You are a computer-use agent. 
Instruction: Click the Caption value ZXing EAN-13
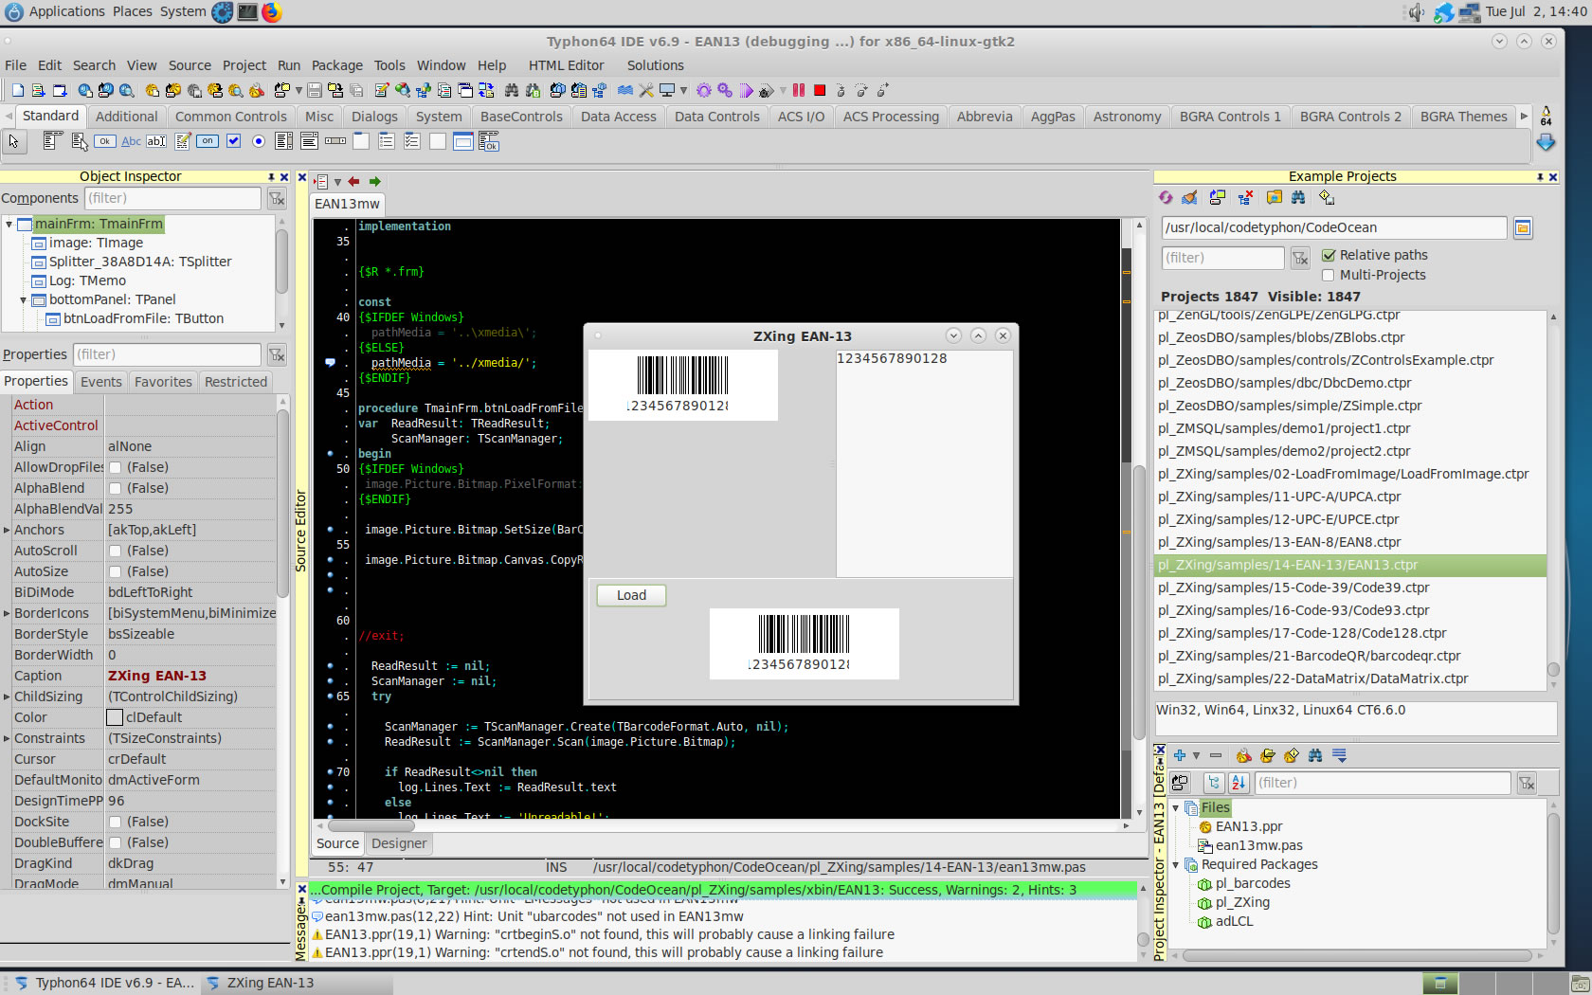pos(157,676)
